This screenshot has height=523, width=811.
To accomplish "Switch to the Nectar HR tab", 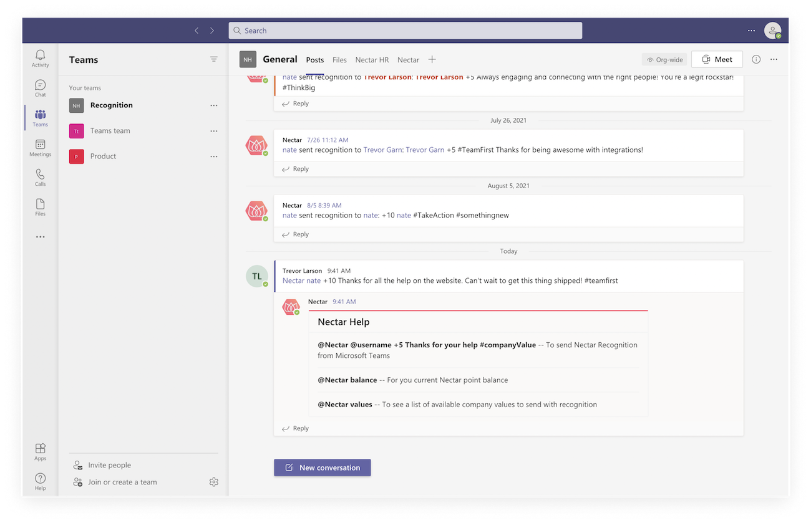I will click(x=372, y=60).
